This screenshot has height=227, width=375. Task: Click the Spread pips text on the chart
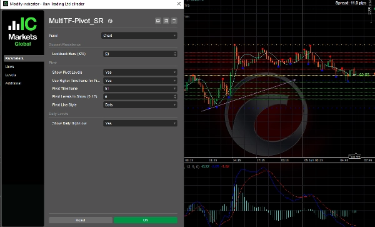tap(351, 3)
